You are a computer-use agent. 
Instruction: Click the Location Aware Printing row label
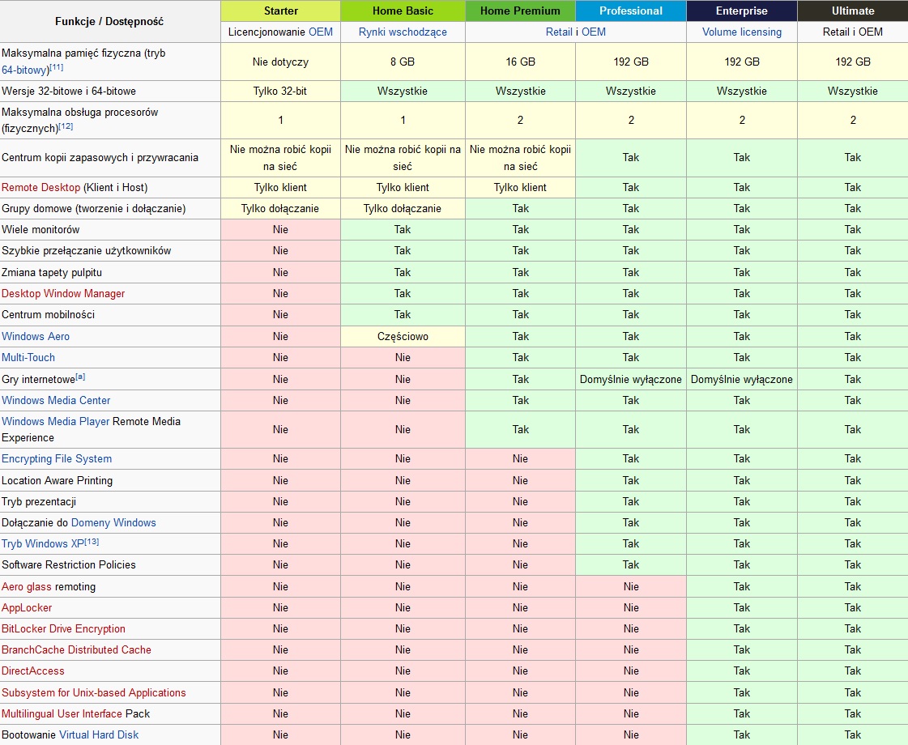pos(58,480)
